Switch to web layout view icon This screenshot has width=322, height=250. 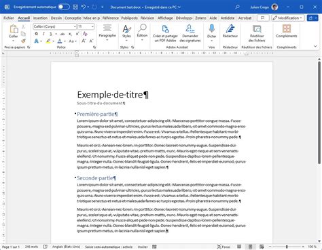262,247
